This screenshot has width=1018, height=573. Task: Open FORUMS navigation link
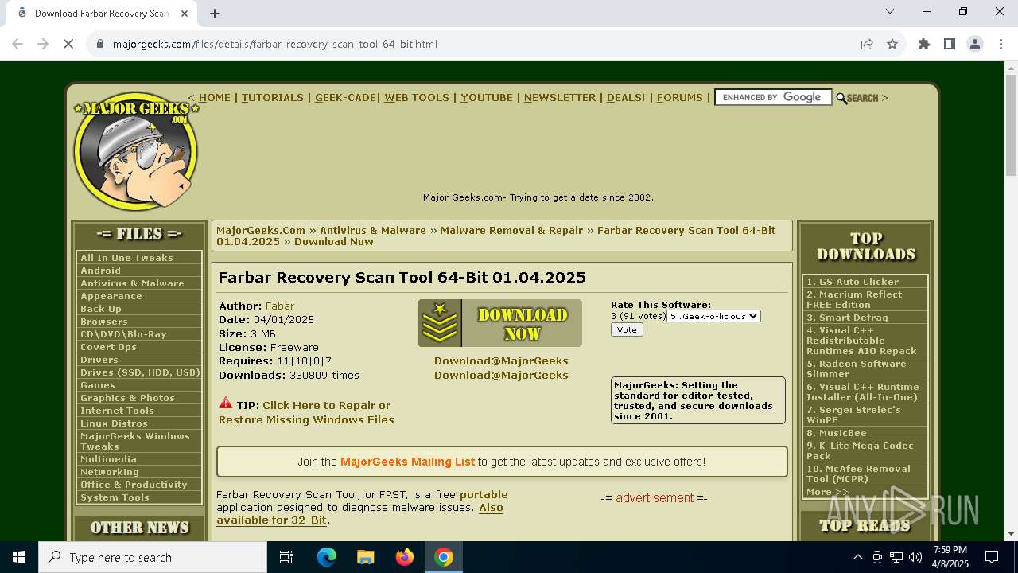pos(680,97)
